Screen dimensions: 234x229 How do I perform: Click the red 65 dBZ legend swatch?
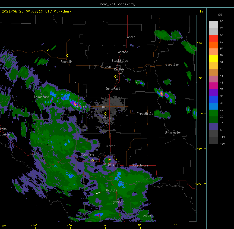pyautogui.click(x=213, y=38)
